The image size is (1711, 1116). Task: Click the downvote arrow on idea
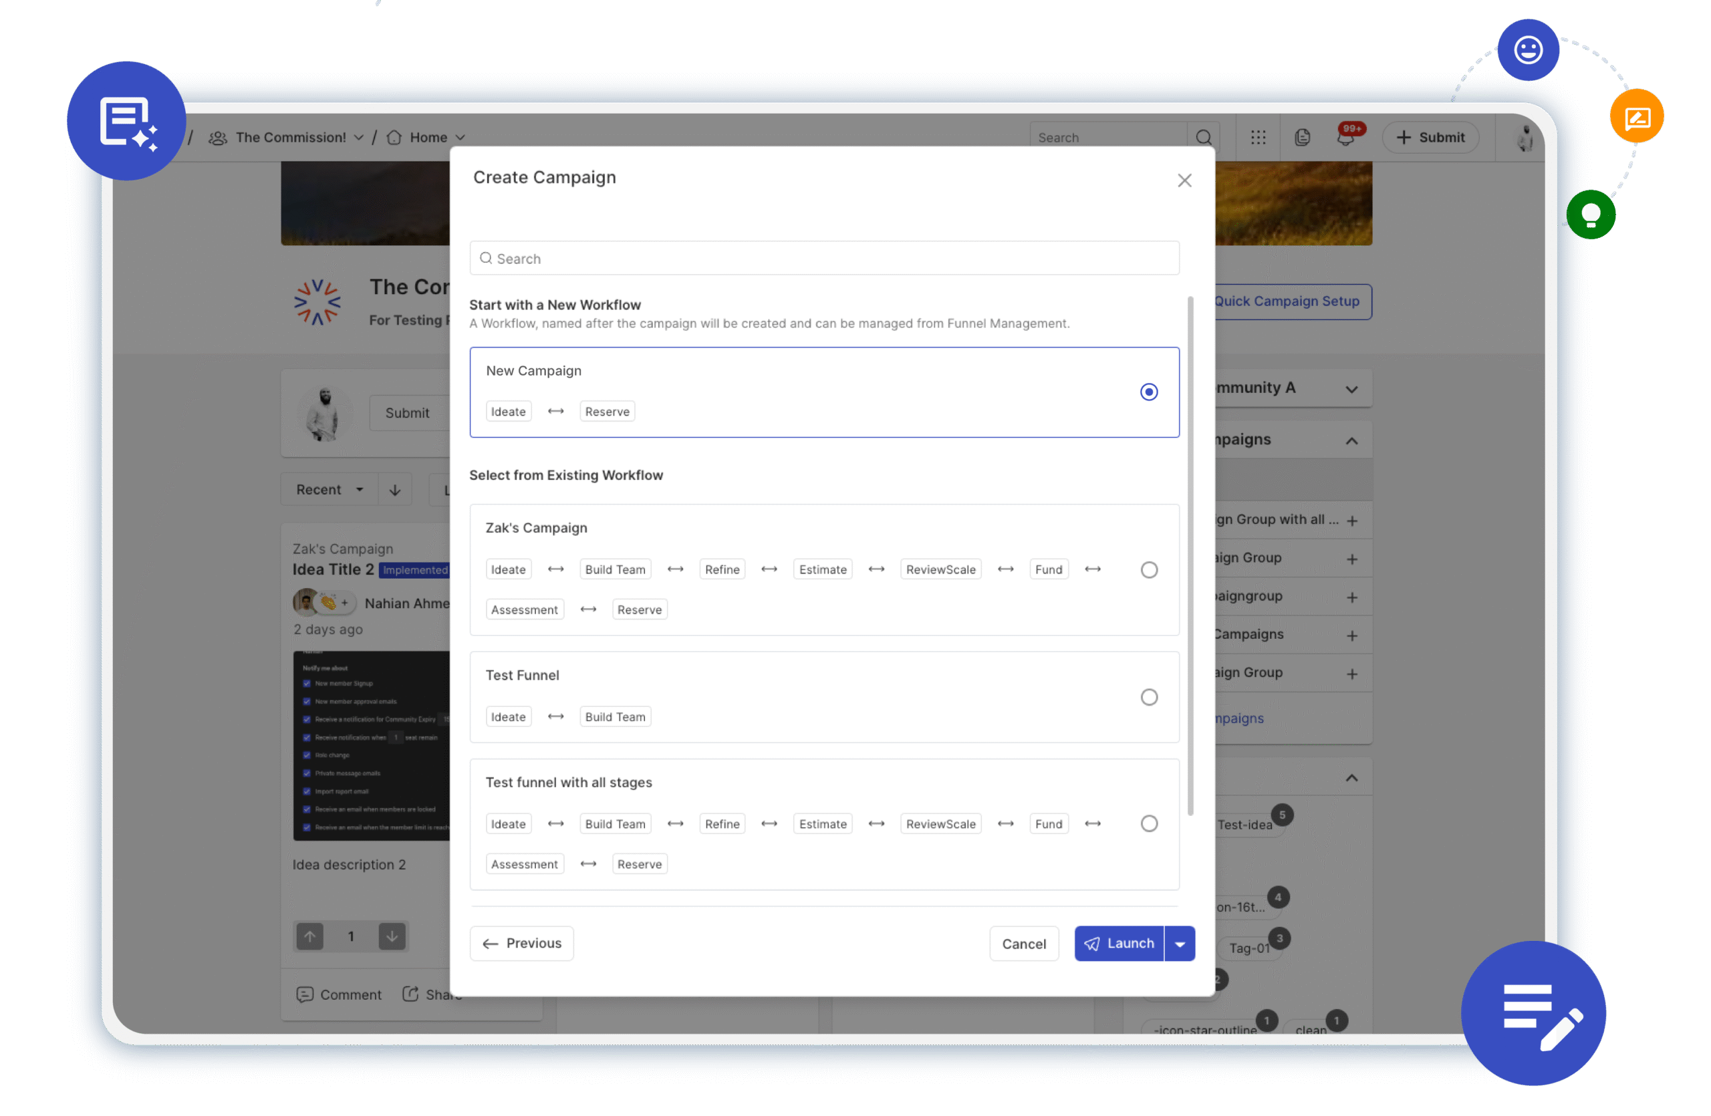pos(392,936)
